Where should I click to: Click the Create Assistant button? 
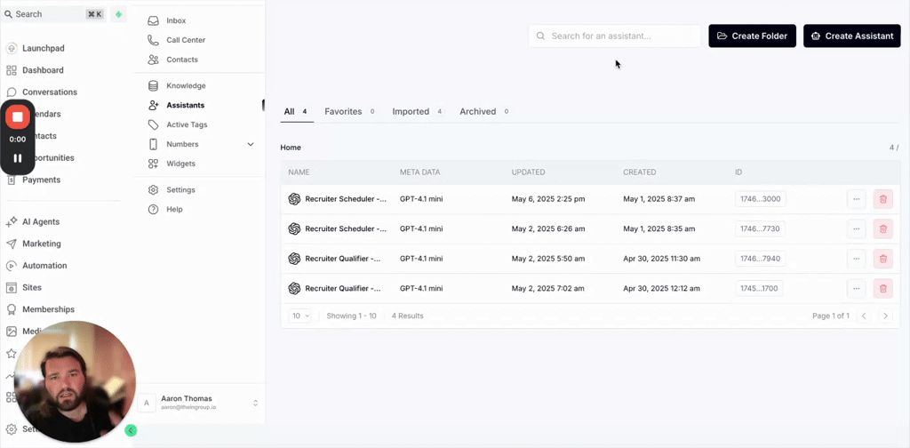pos(852,36)
